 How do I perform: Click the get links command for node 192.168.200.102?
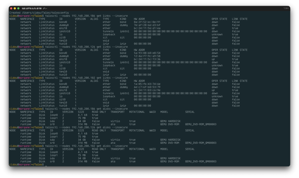[86, 78]
